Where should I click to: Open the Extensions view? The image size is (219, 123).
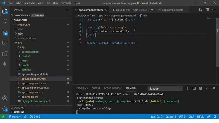click(x=5, y=54)
